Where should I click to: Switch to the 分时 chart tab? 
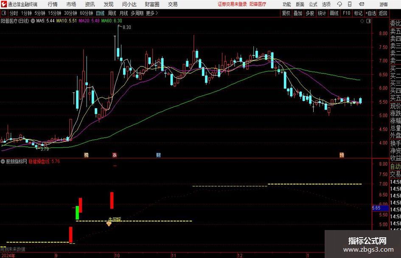tap(14, 13)
